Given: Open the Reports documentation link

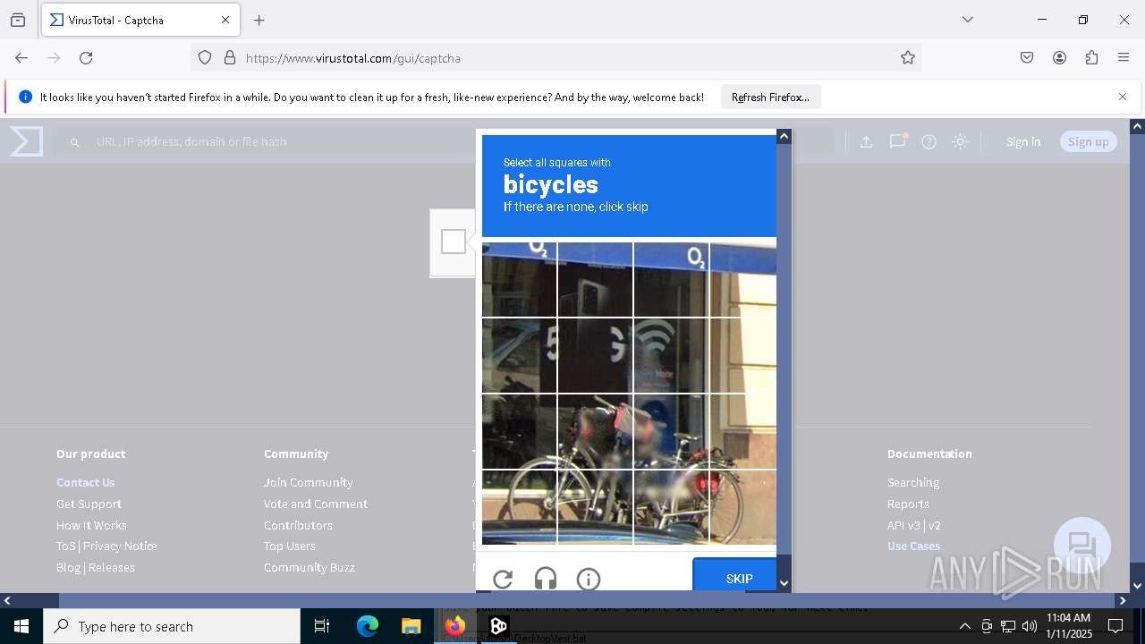Looking at the screenshot, I should [x=908, y=504].
